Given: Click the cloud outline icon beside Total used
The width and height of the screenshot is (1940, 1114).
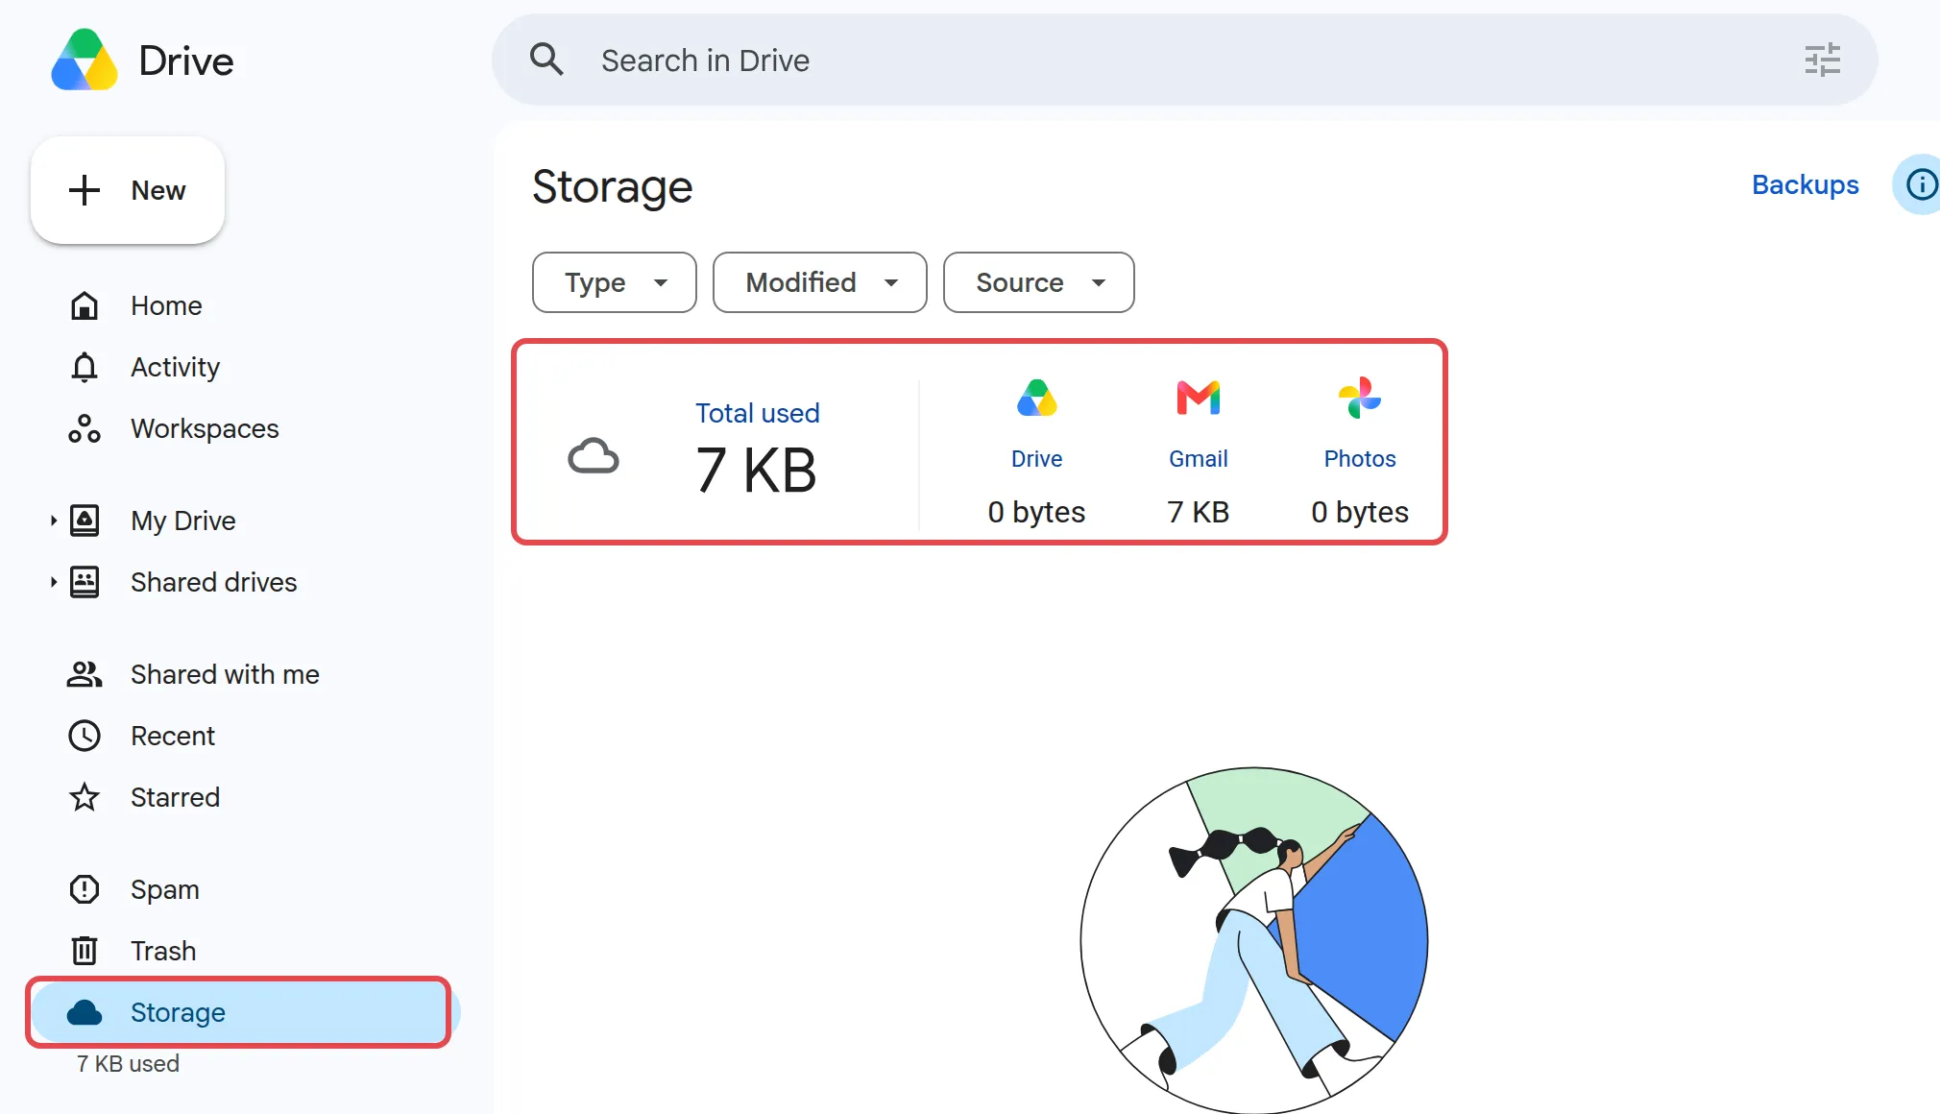Looking at the screenshot, I should click(x=594, y=456).
